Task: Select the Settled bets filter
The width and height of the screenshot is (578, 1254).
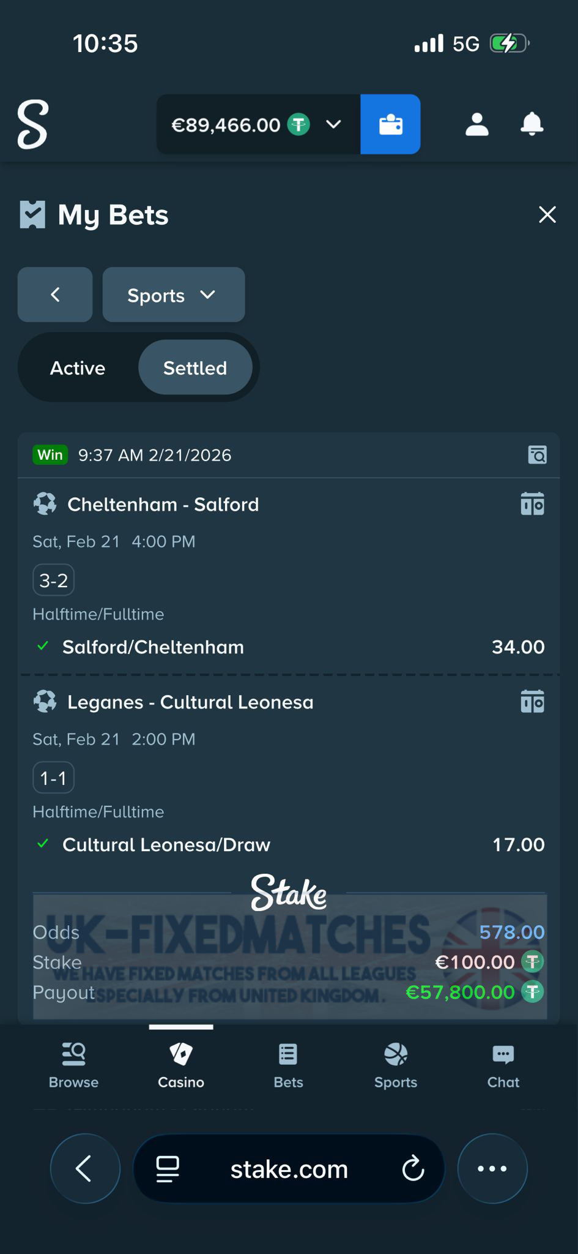Action: tap(195, 367)
